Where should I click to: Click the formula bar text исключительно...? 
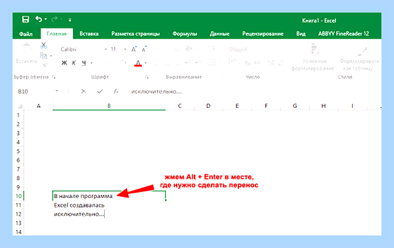156,91
